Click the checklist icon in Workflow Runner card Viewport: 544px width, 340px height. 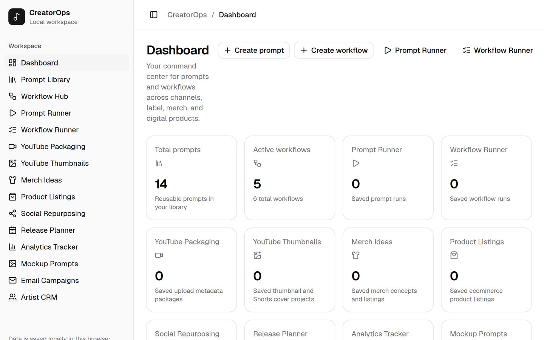pos(454,163)
